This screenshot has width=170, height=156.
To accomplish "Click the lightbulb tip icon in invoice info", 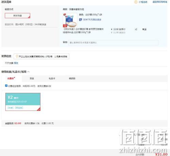I will (x=17, y=56).
